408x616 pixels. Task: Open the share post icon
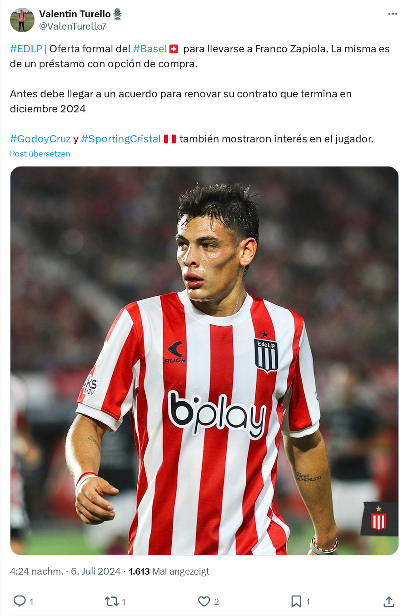click(389, 601)
